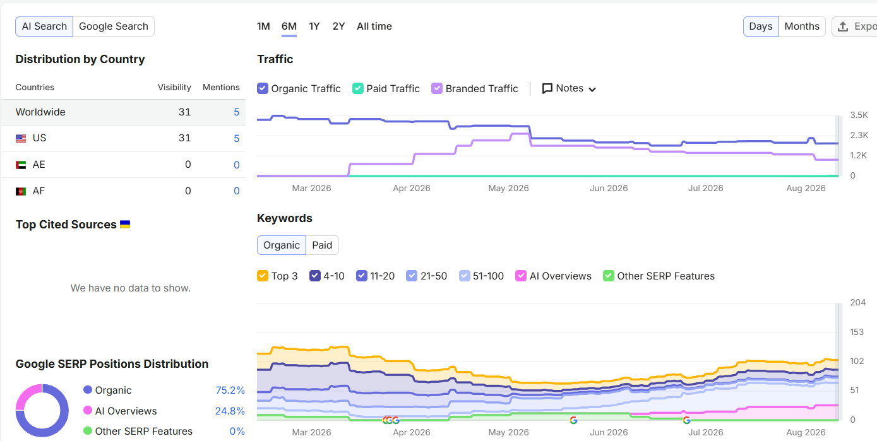Toggle the AI Overviews checkbox
This screenshot has height=441, width=877.
click(521, 276)
